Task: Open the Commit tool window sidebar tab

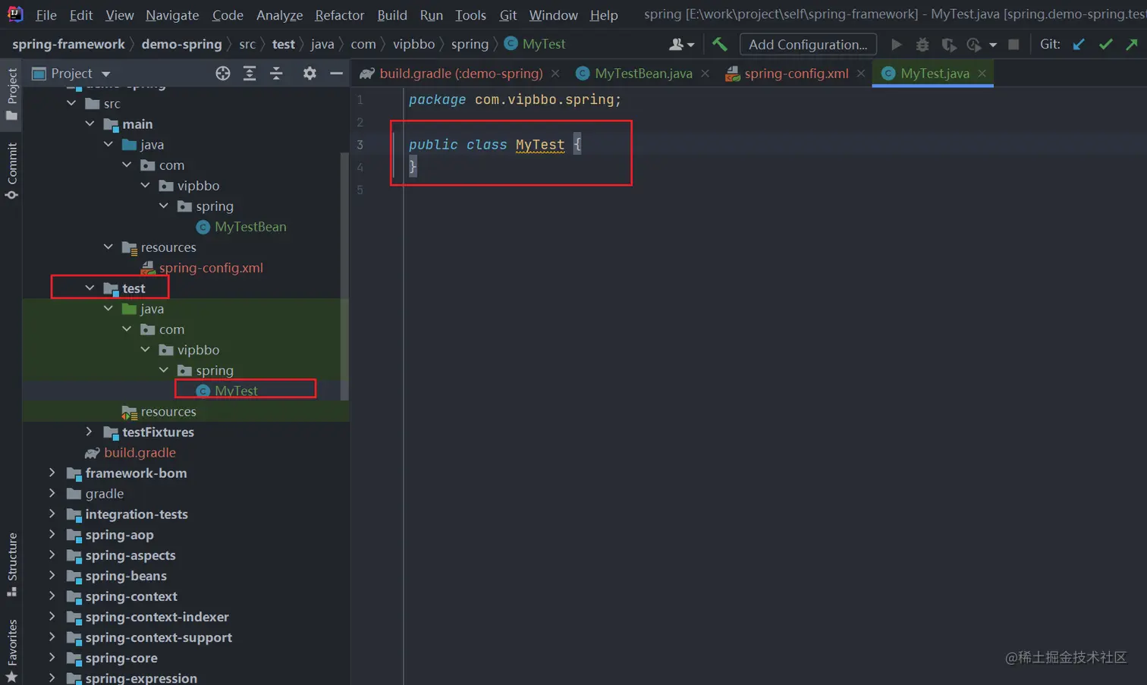Action: point(11,171)
